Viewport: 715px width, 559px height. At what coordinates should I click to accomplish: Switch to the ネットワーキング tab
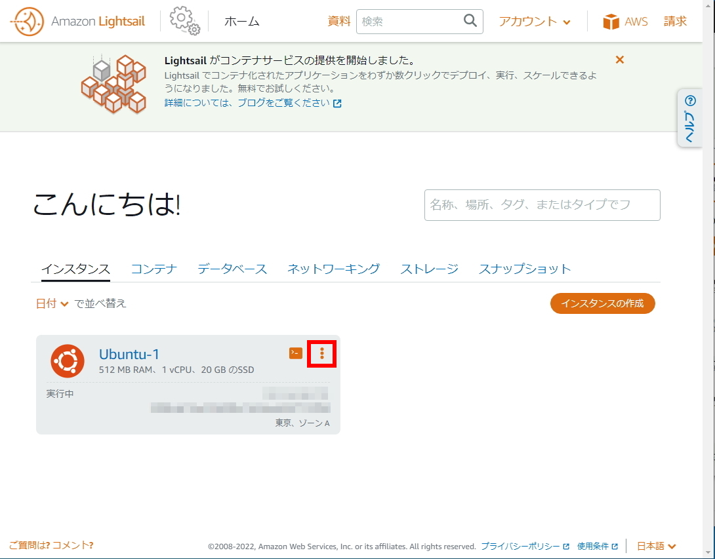(x=333, y=269)
